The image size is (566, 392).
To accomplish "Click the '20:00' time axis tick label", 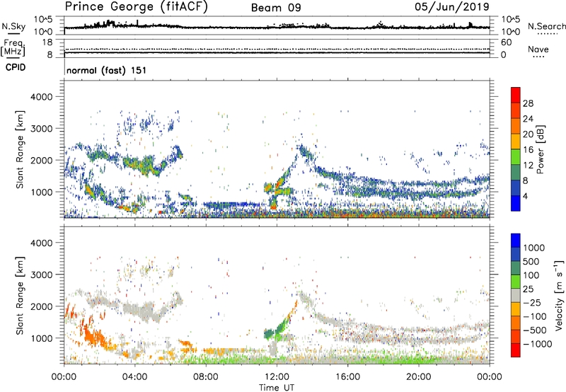I will coord(419,377).
